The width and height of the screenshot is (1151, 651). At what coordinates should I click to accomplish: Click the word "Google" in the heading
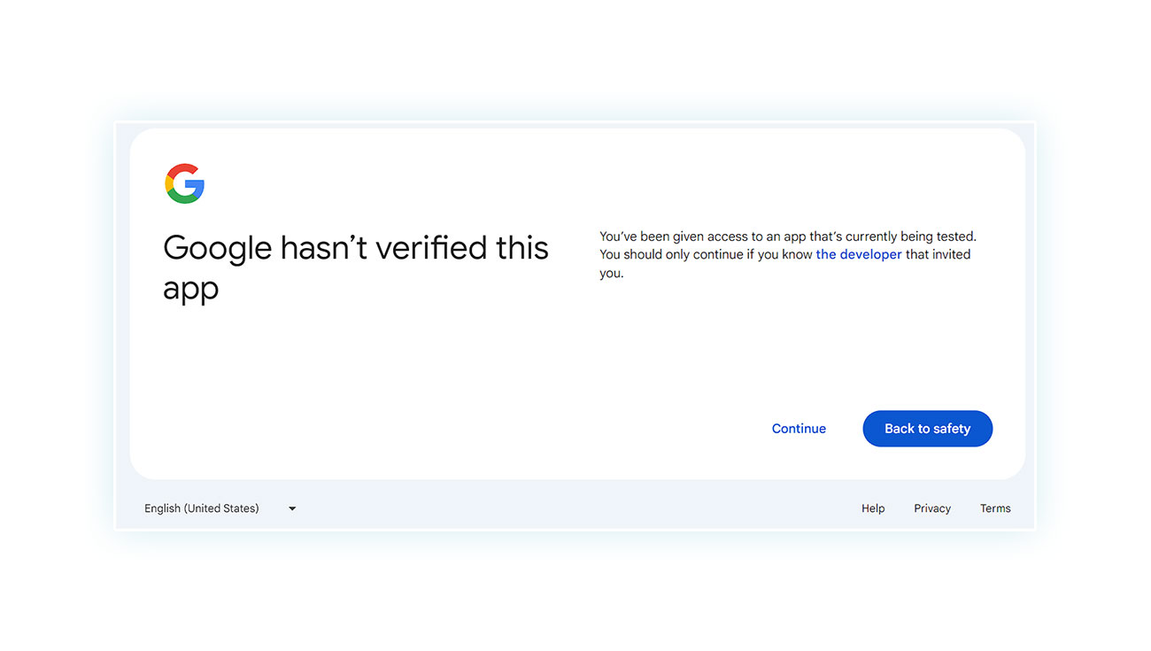click(x=217, y=249)
